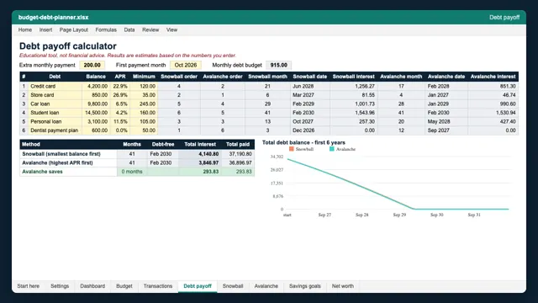Switch to the Settings sheet tab

(x=60, y=286)
